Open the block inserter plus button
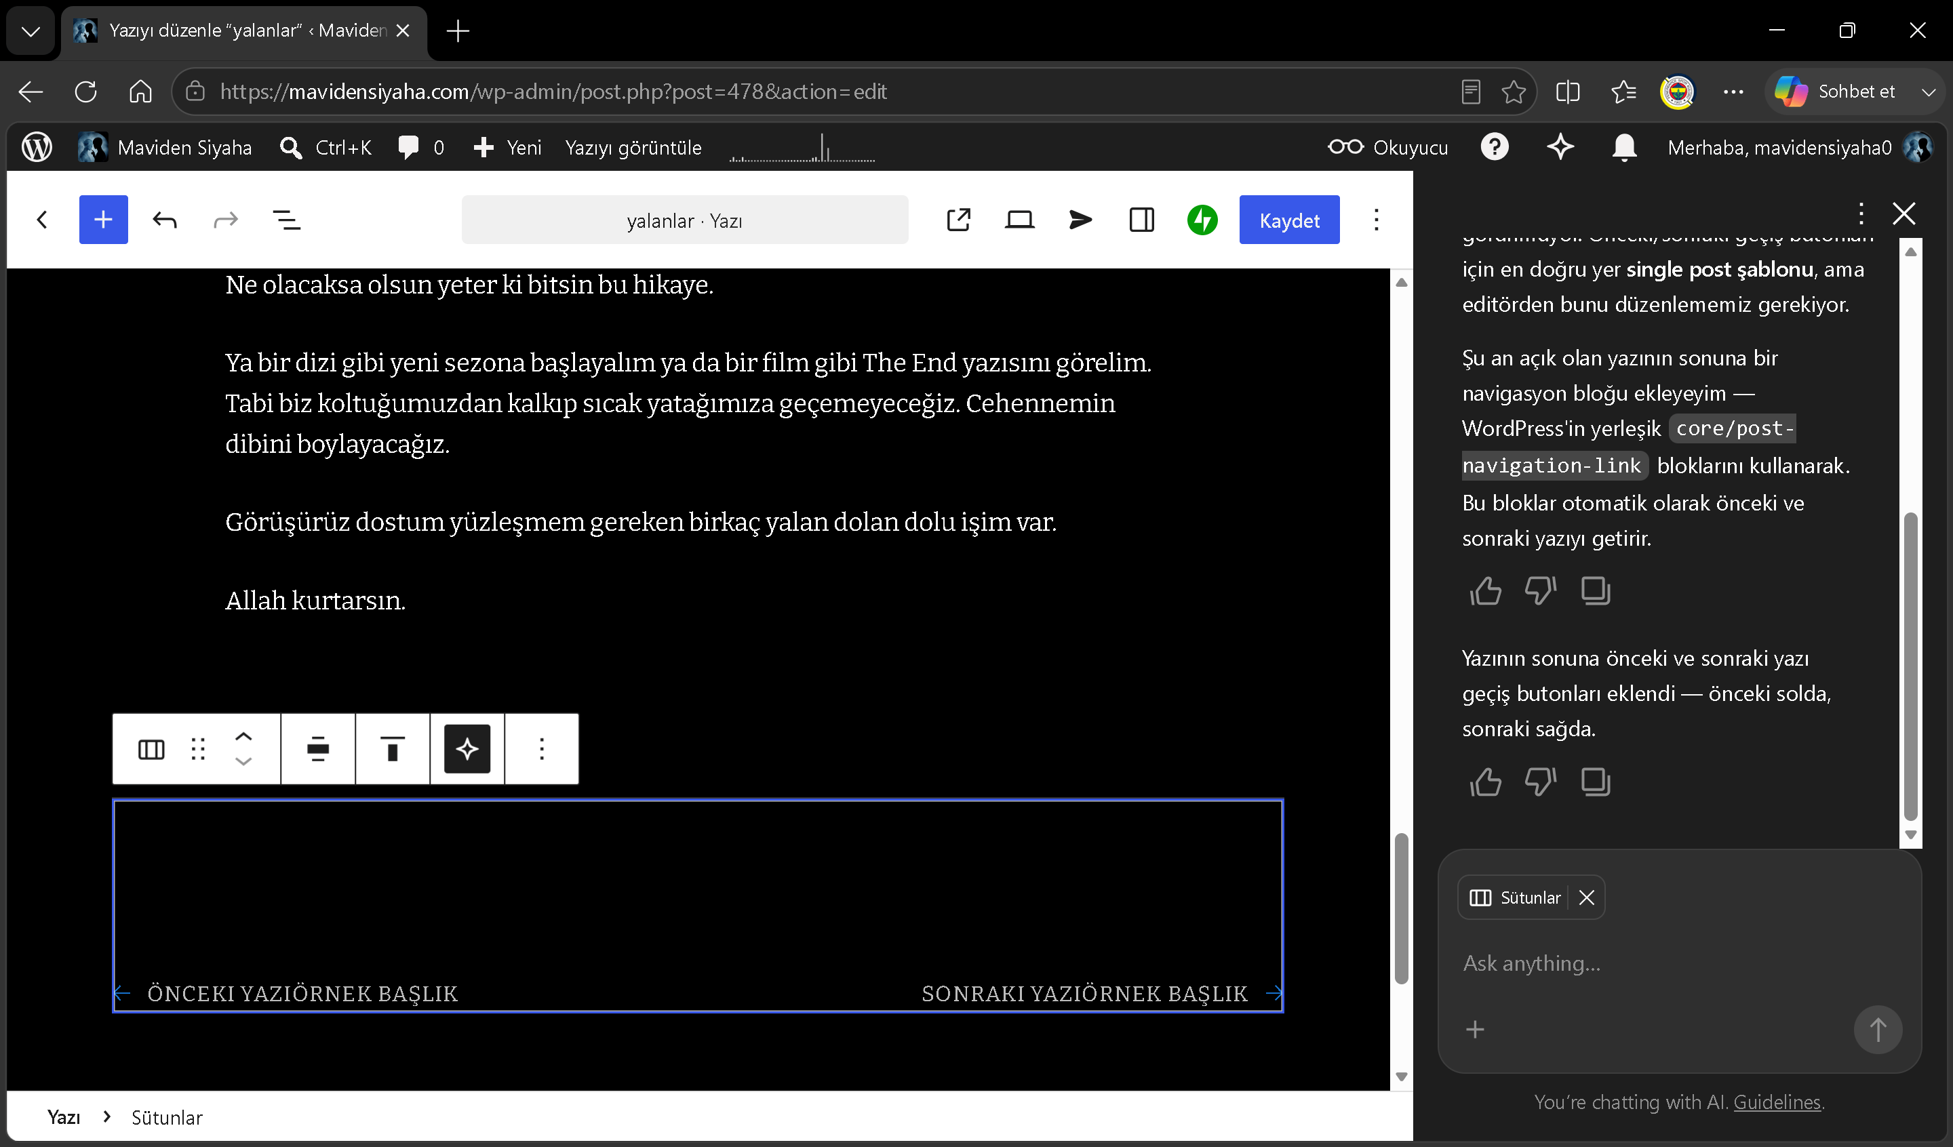The width and height of the screenshot is (1953, 1147). click(103, 220)
